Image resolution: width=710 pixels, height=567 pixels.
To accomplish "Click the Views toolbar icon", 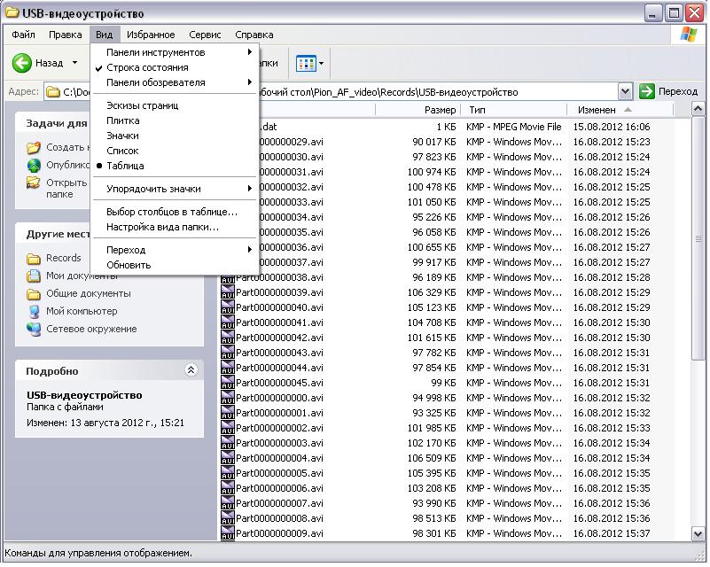I will point(306,63).
